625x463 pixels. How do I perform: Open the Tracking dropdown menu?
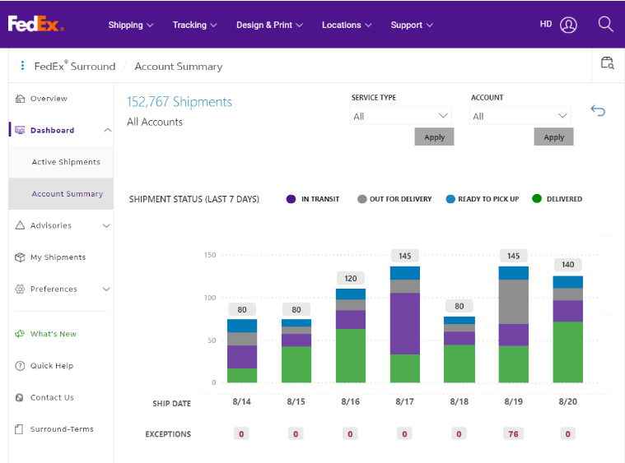click(194, 25)
